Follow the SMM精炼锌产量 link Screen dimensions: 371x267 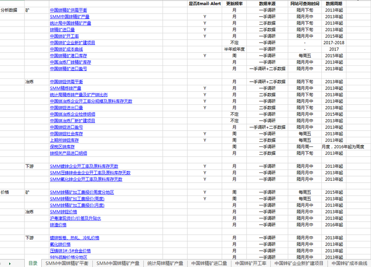(65, 88)
